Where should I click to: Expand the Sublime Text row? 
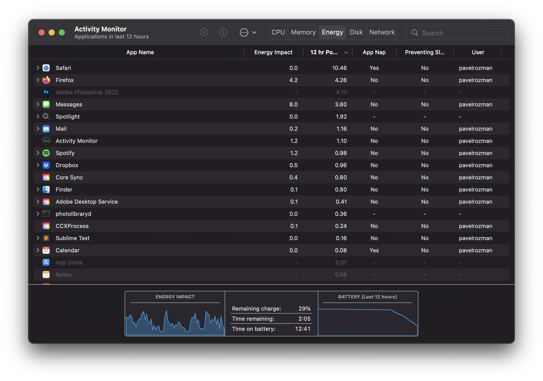coord(38,238)
